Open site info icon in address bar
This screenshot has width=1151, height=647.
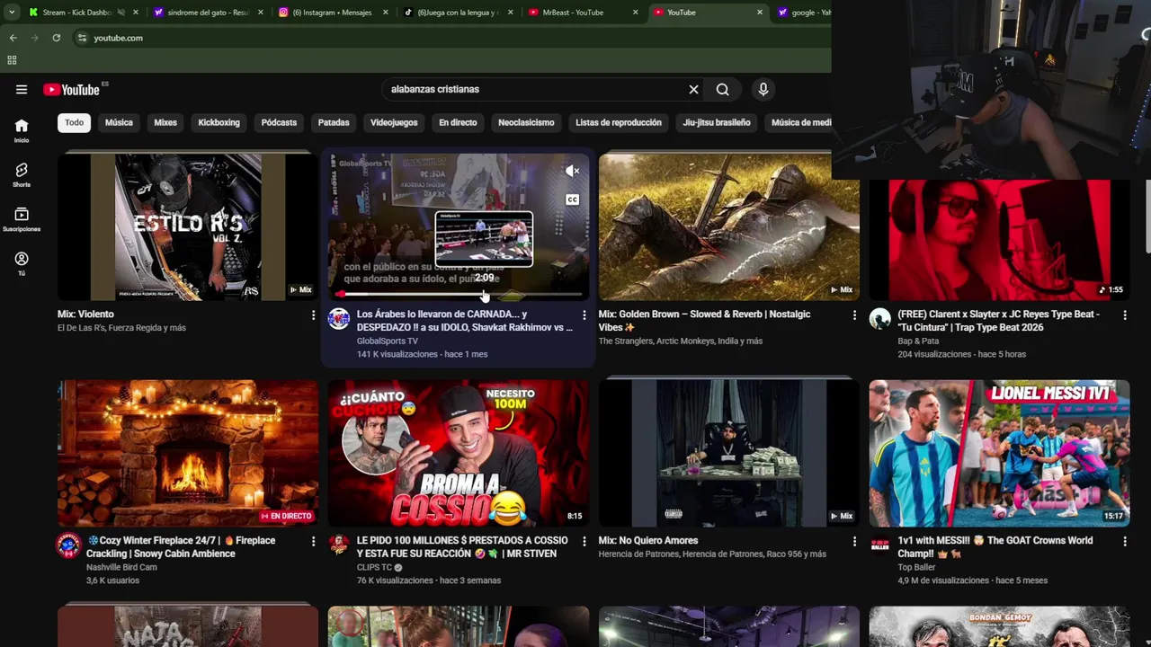coord(82,38)
